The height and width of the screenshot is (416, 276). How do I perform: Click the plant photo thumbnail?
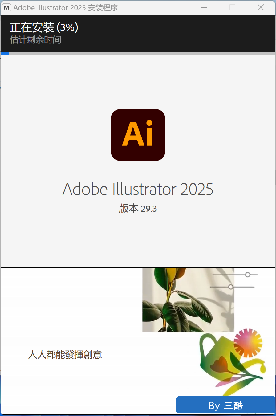188,300
